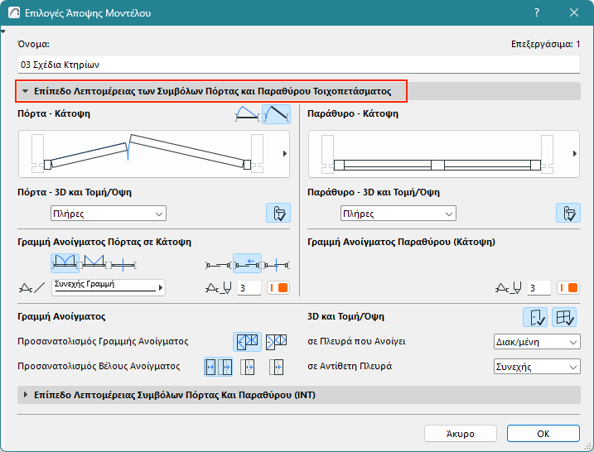Click the Άκυρο button
Screen dimensions: 594x452
coord(460,434)
